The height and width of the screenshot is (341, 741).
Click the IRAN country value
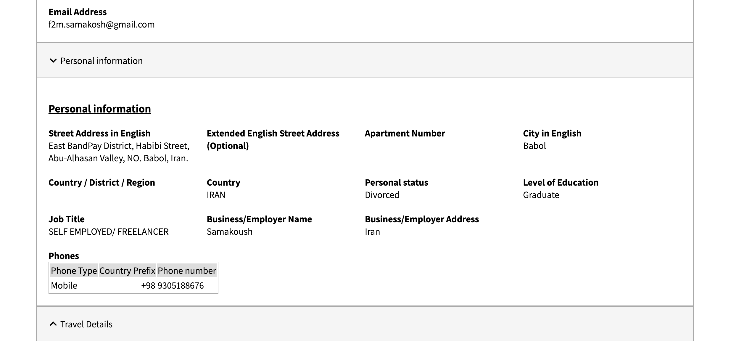click(216, 195)
